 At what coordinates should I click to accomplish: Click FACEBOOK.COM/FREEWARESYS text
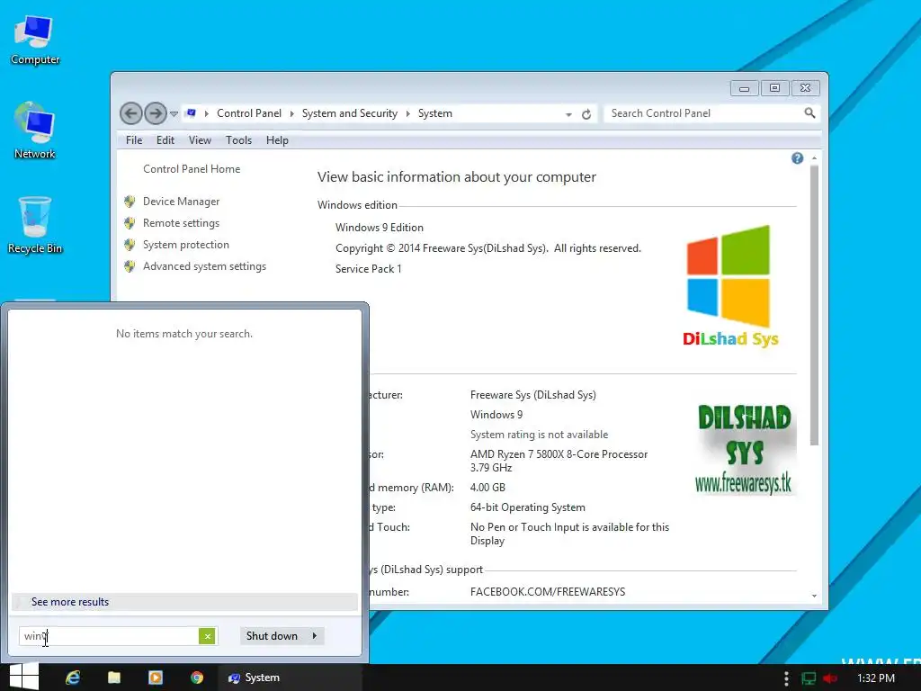click(548, 592)
